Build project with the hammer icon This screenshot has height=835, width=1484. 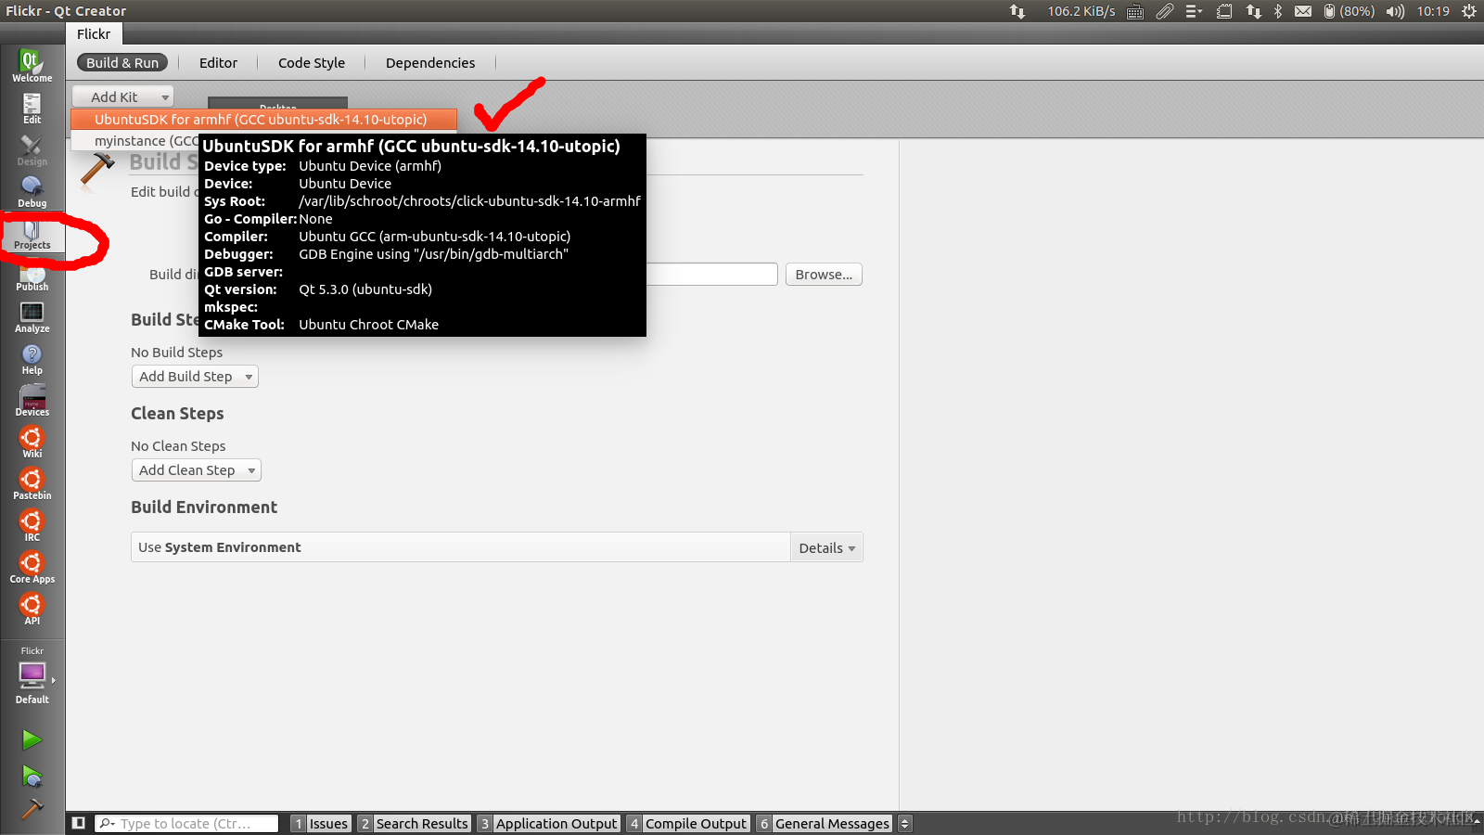32,810
